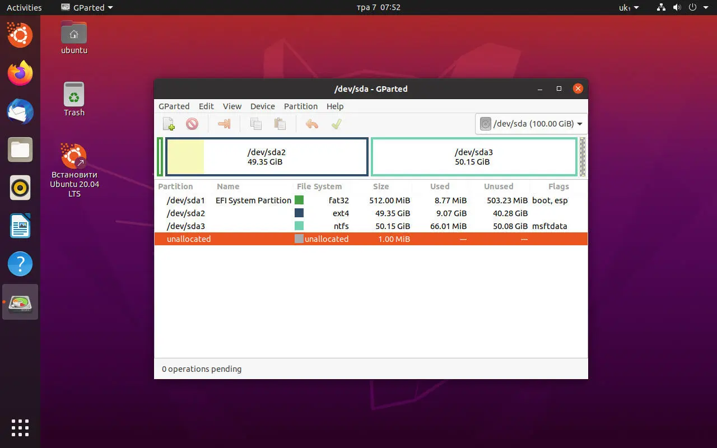Click the Undo last operation icon
The height and width of the screenshot is (448, 717).
(x=312, y=124)
